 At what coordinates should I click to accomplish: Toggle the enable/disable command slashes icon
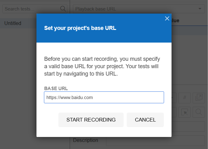[185, 98]
